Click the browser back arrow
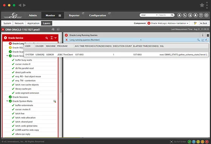 point(20,5)
